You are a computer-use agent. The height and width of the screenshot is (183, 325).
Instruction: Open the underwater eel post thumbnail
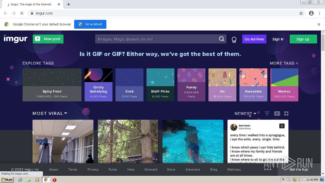coord(193,141)
